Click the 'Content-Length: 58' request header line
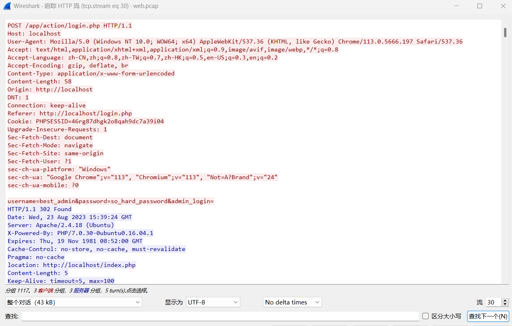Viewport: 512px width, 326px height. click(x=39, y=81)
